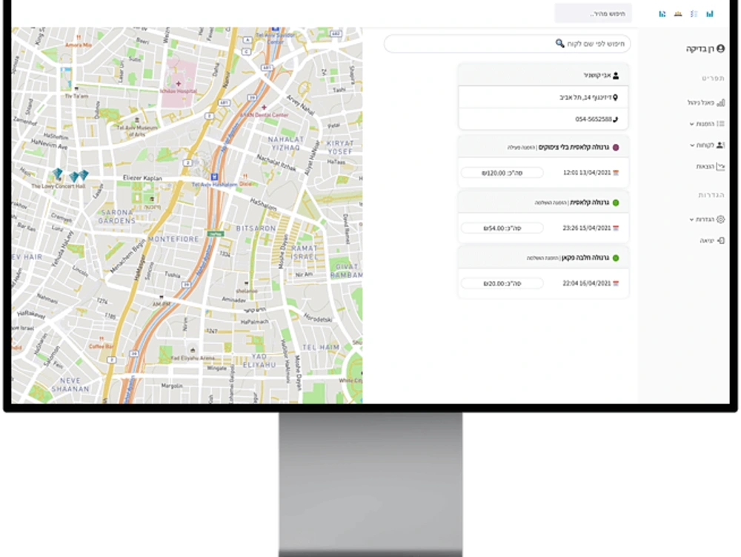Focus the quick search field 'חיפוש מהיר'
Image resolution: width=741 pixels, height=557 pixels.
pyautogui.click(x=593, y=13)
